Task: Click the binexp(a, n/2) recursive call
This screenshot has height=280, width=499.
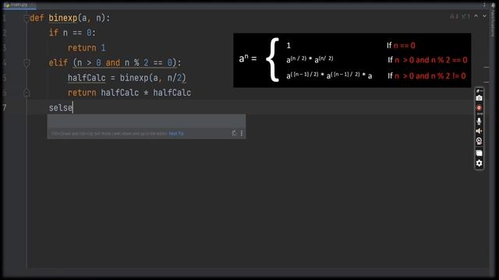Action: (x=153, y=78)
